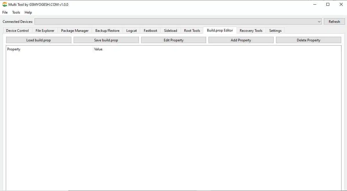This screenshot has height=191, width=347.
Task: Show the Logcat tab
Action: (x=132, y=31)
